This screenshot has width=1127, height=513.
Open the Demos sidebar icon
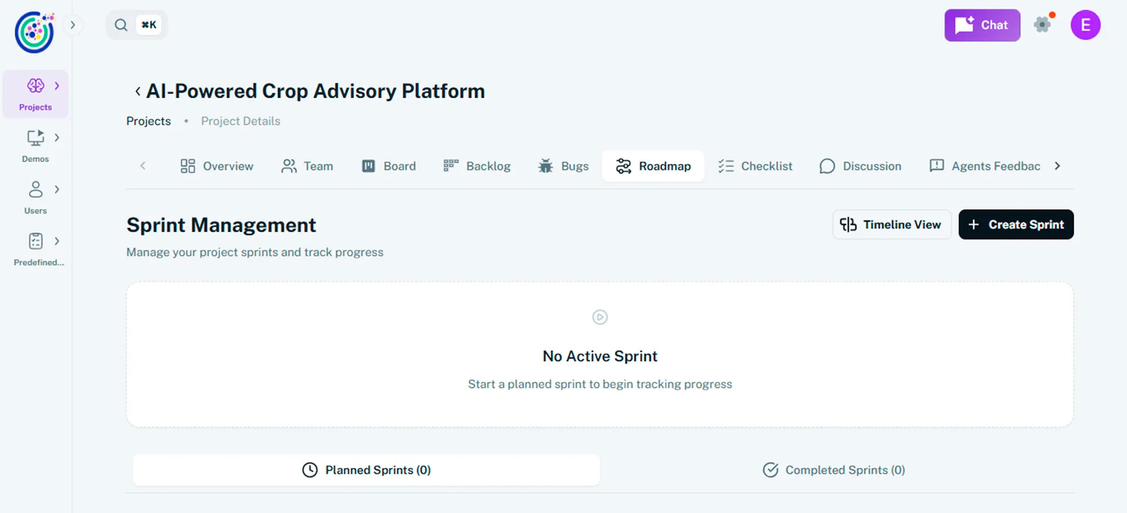click(x=35, y=138)
